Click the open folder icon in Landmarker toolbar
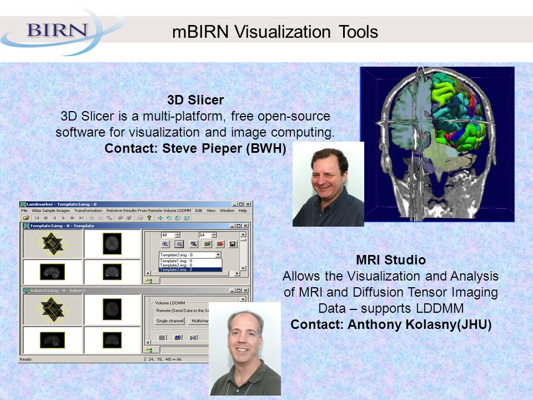The image size is (533, 400). tap(26, 218)
